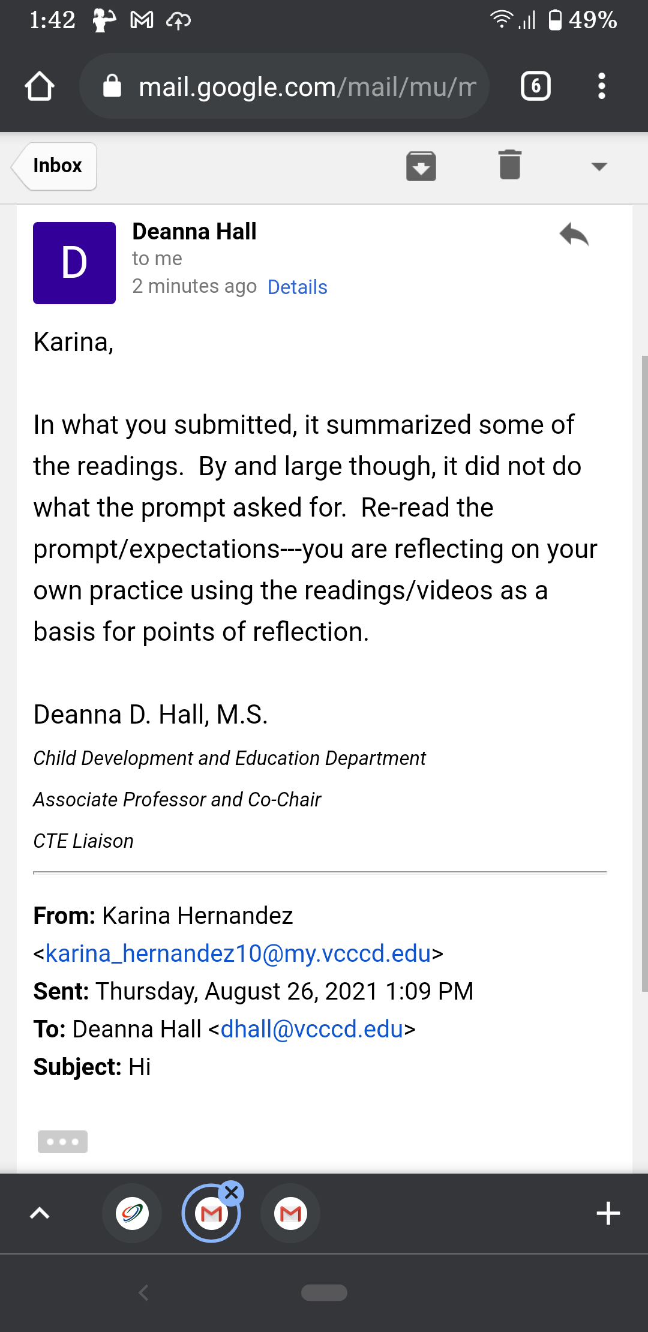Open the browser three-dot overflow menu

tap(601, 86)
